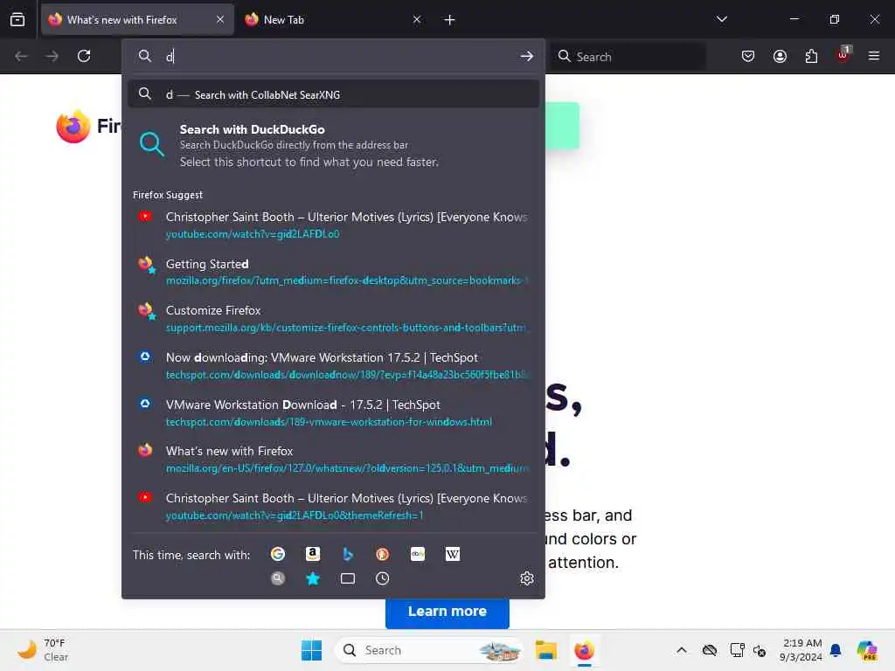Go forward with the forward arrow
Image resolution: width=895 pixels, height=671 pixels.
(x=52, y=56)
